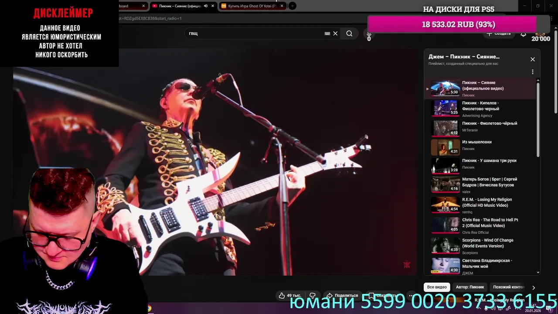Viewport: 558px width, 314px height.
Task: Clear the search box text with X
Action: click(335, 34)
